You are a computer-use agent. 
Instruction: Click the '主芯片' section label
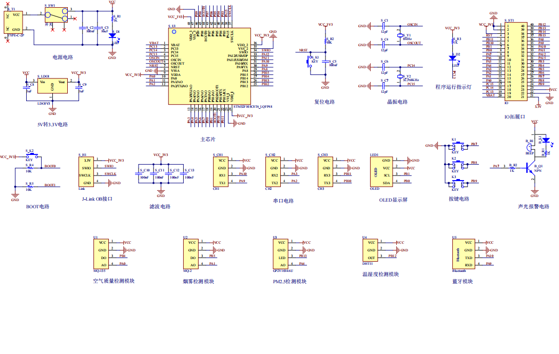tap(208, 140)
